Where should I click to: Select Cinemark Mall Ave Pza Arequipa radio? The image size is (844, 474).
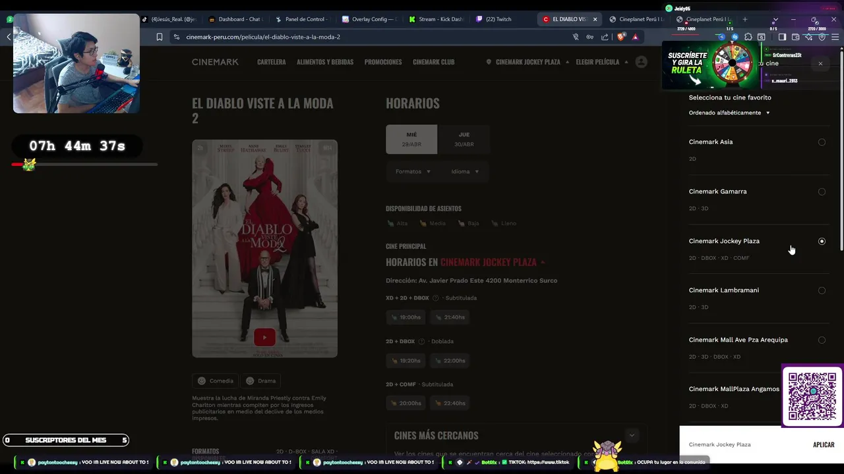click(x=822, y=340)
